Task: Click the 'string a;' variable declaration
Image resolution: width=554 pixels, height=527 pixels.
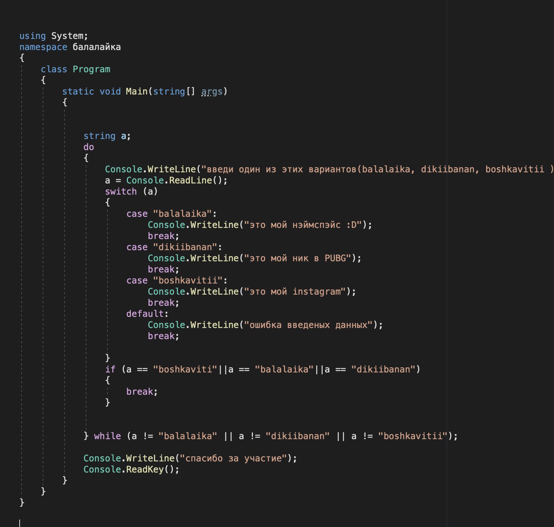Action: pyautogui.click(x=107, y=136)
